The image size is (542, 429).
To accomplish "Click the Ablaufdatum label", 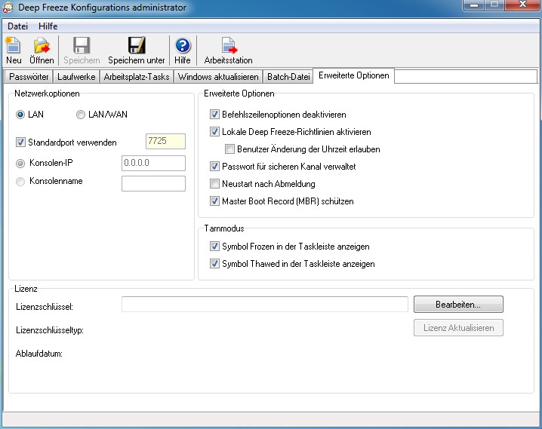I will click(x=39, y=354).
